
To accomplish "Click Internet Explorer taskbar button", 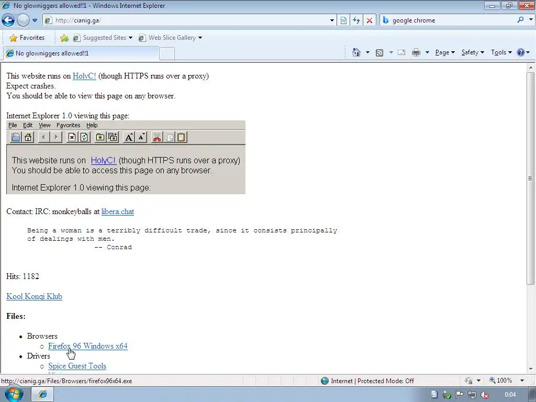I will pos(43,394).
